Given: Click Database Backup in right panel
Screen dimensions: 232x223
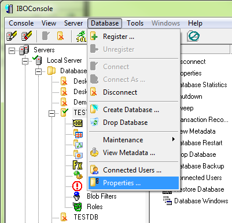Looking at the screenshot, I should click(x=202, y=166).
